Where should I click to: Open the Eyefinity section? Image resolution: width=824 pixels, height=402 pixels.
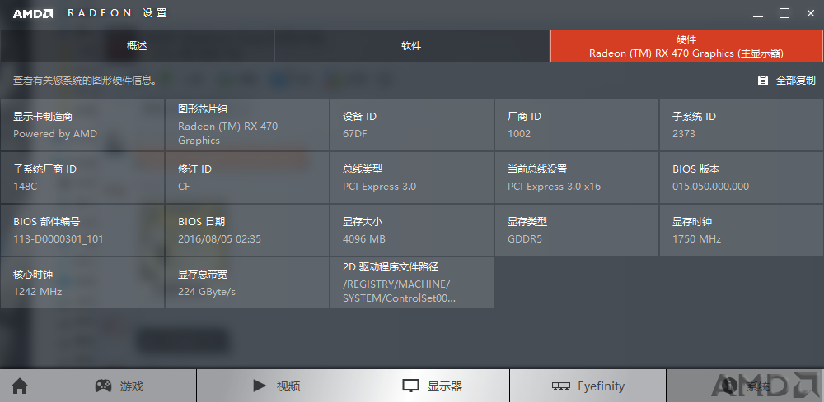(x=588, y=386)
